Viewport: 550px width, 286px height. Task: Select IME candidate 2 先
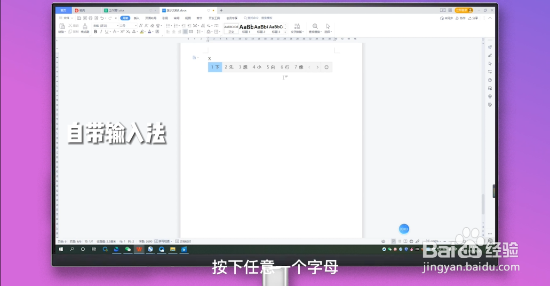tap(229, 67)
